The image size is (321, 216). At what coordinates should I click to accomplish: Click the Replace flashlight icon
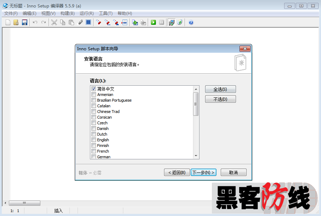(x=116, y=22)
